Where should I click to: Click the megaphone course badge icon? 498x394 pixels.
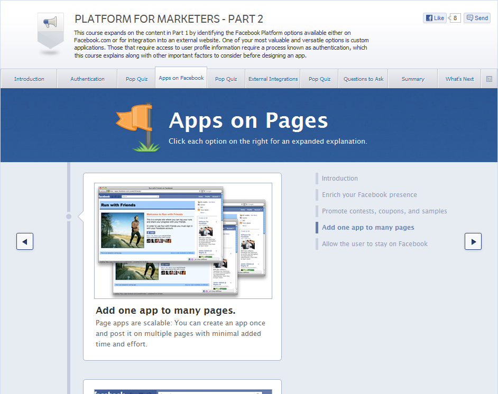51,31
